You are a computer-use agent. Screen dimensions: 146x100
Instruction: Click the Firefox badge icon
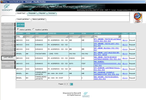click(138, 18)
